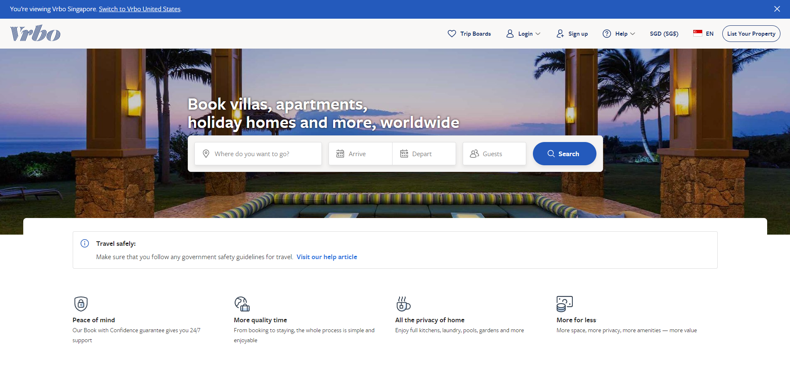The image size is (790, 370).
Task: Open the Guests selector
Action: pos(494,154)
